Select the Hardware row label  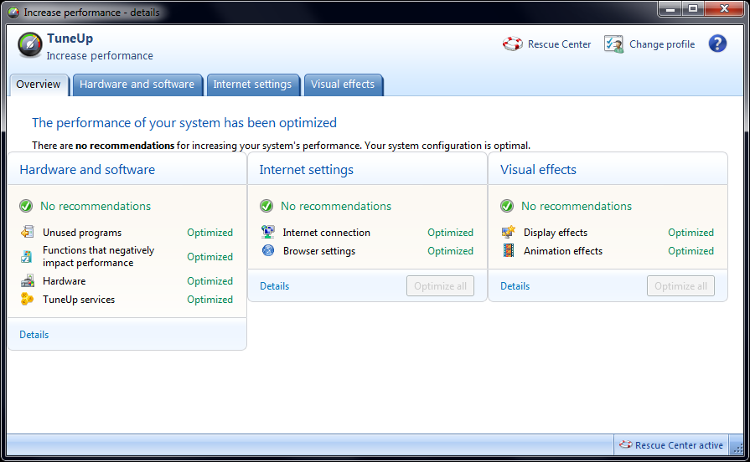coord(64,281)
